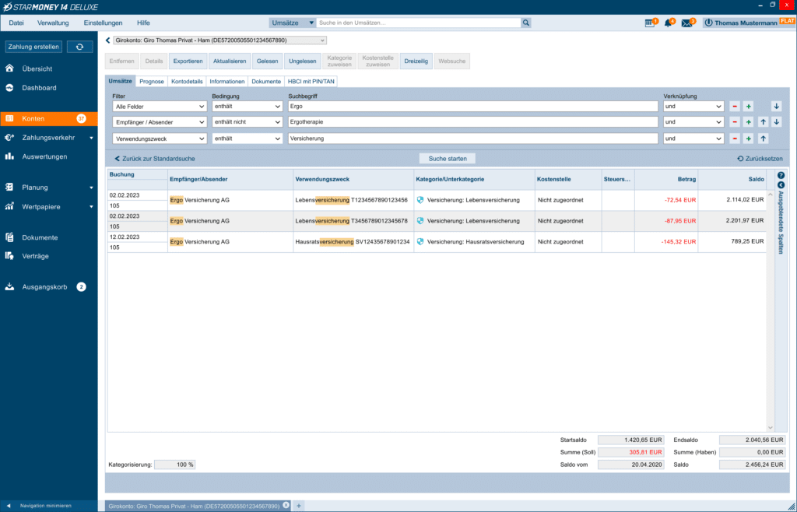Click the help question mark icon beside table
797x512 pixels.
pyautogui.click(x=781, y=176)
